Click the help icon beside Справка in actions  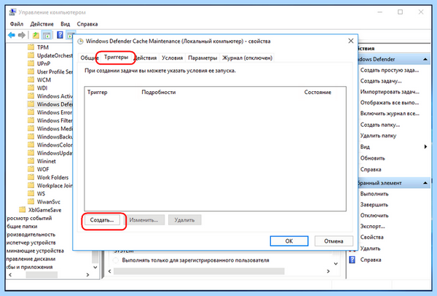click(x=353, y=260)
